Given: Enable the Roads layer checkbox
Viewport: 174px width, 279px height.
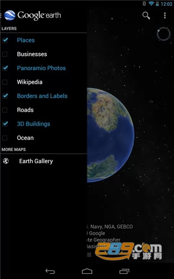Looking at the screenshot, I should [x=5, y=110].
